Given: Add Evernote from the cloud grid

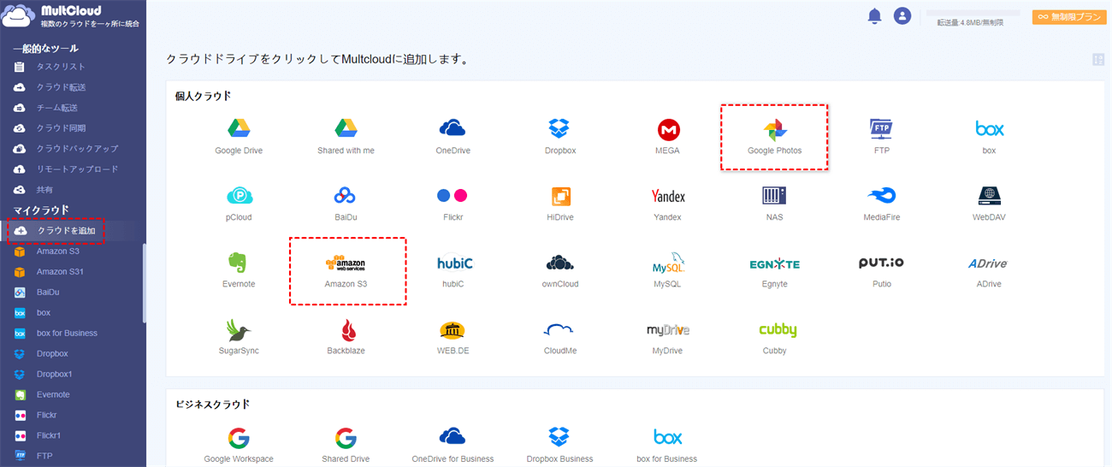Looking at the screenshot, I should (239, 270).
